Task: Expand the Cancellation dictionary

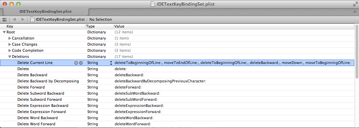Action: [x=10, y=38]
